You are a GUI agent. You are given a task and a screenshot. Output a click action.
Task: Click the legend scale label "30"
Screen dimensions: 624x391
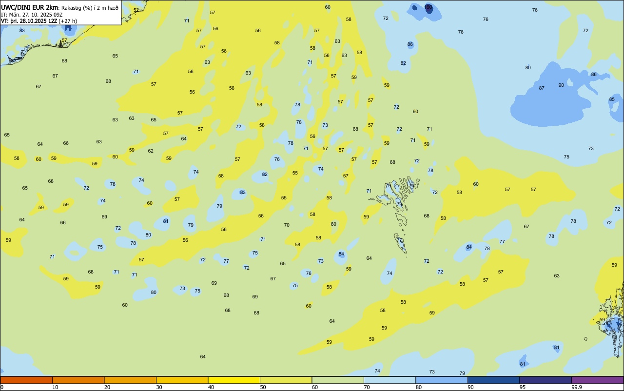159,387
